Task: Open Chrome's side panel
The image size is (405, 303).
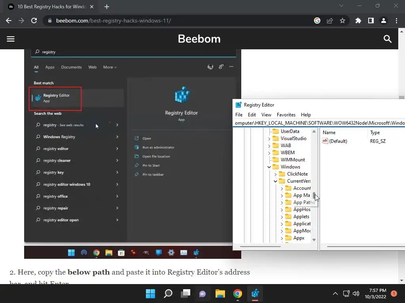Action: point(371,21)
